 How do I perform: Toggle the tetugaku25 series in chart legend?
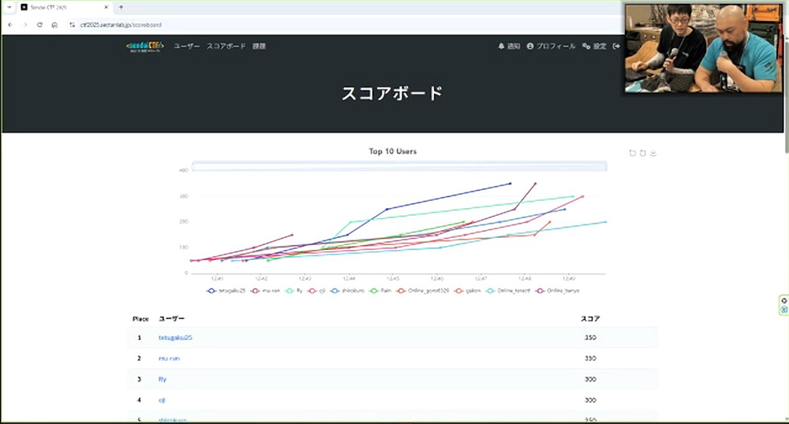226,291
